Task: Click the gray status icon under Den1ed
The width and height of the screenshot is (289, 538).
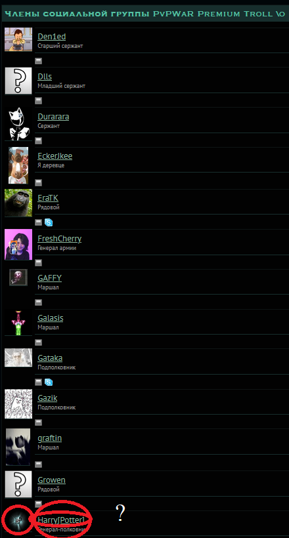Action: point(39,61)
